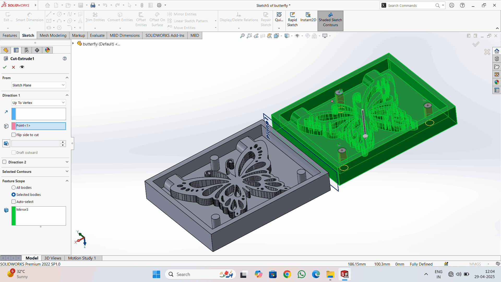Expand the butterfly flyout tree arrow
Screen dimensions: 501x282
73,44
